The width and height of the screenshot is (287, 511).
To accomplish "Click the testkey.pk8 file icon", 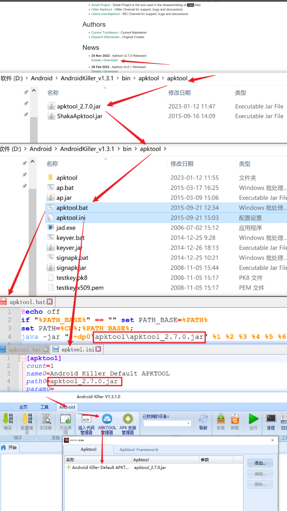I will click(x=50, y=277).
